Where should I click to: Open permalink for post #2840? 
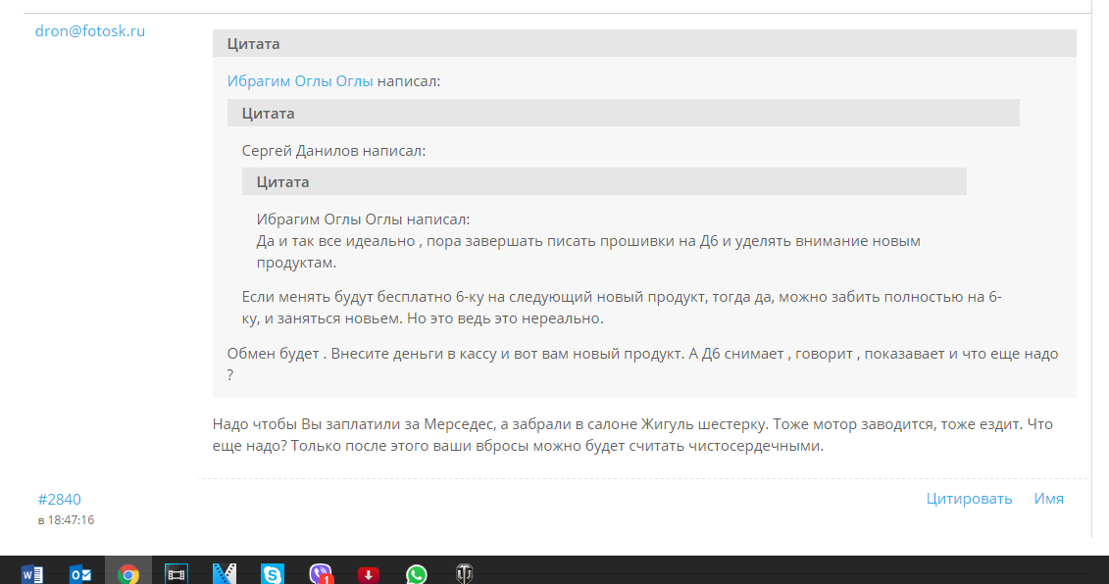click(x=60, y=499)
